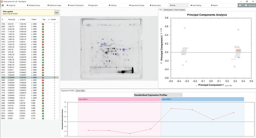Click the tag icon for spot 3703
The width and height of the screenshot is (256, 138).
tap(43, 42)
